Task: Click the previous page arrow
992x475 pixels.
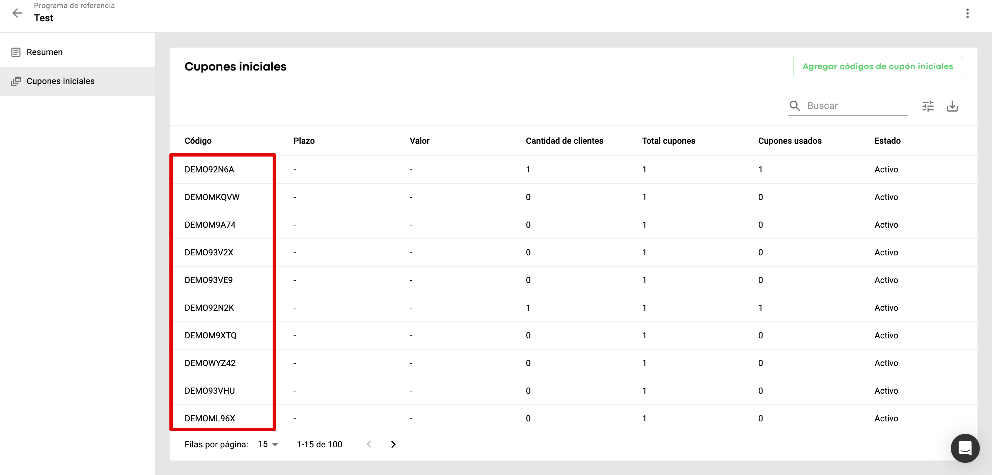Action: point(369,444)
